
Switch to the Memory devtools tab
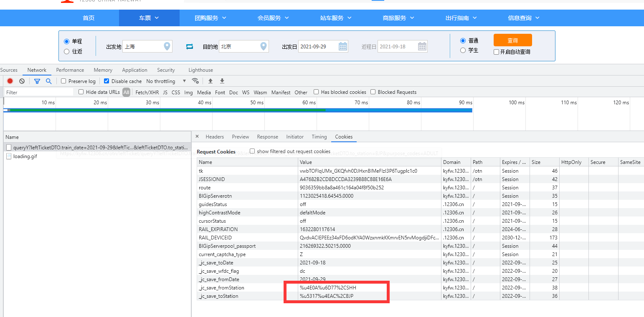tap(103, 70)
